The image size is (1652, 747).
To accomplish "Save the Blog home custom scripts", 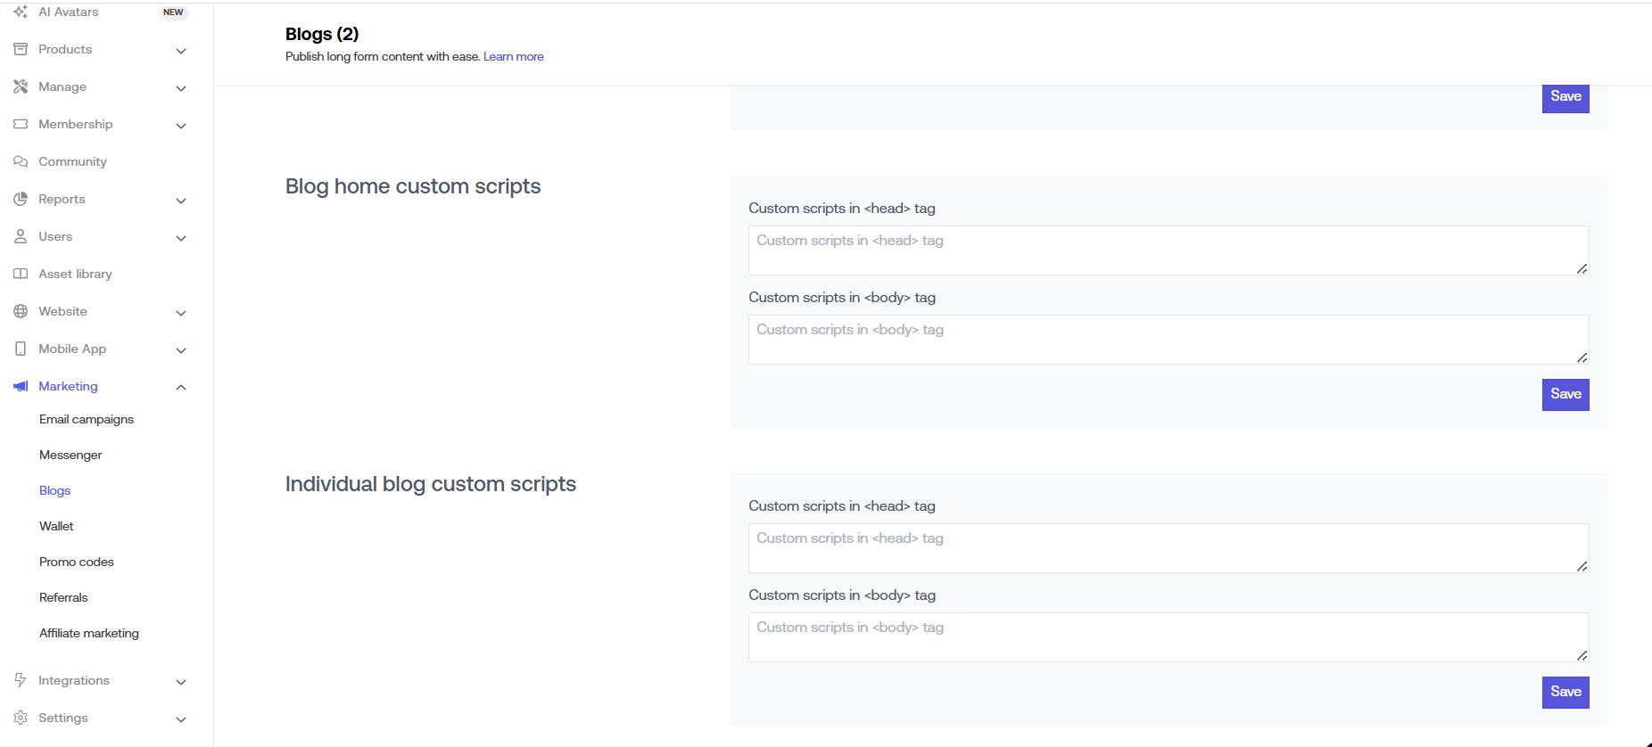I will [1565, 394].
